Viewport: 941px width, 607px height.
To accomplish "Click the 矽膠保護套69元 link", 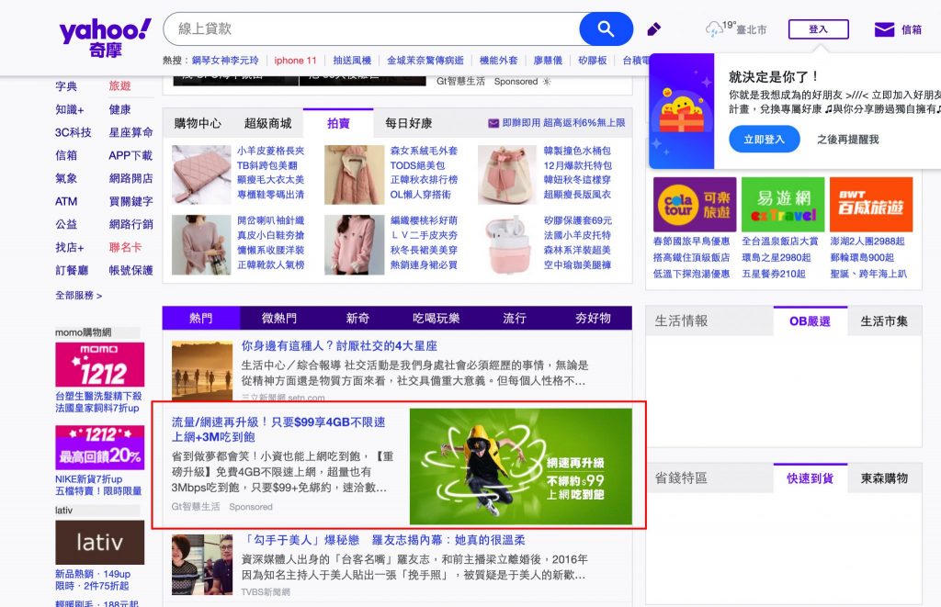I will tap(578, 220).
